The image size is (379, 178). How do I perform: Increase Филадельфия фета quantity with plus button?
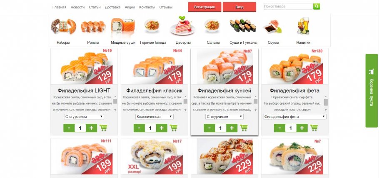[x=302, y=128]
